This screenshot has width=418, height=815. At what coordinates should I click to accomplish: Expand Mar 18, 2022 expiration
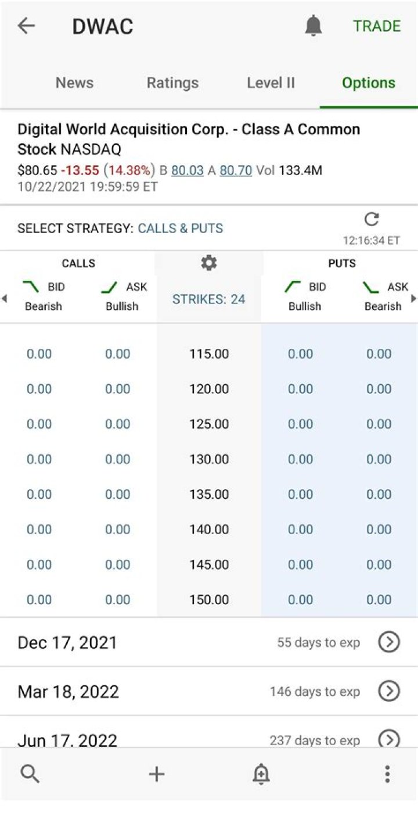[x=389, y=691]
